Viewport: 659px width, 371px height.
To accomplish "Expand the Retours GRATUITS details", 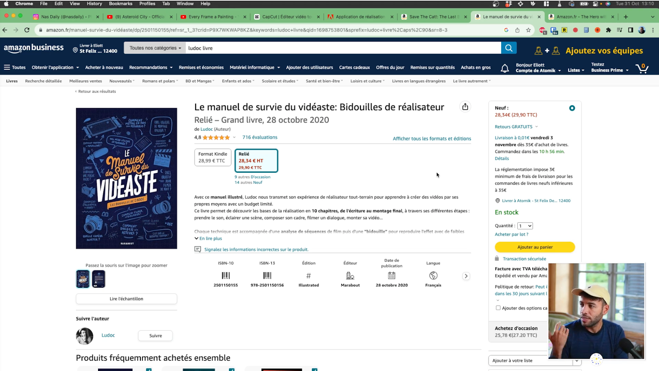I will coord(516,127).
